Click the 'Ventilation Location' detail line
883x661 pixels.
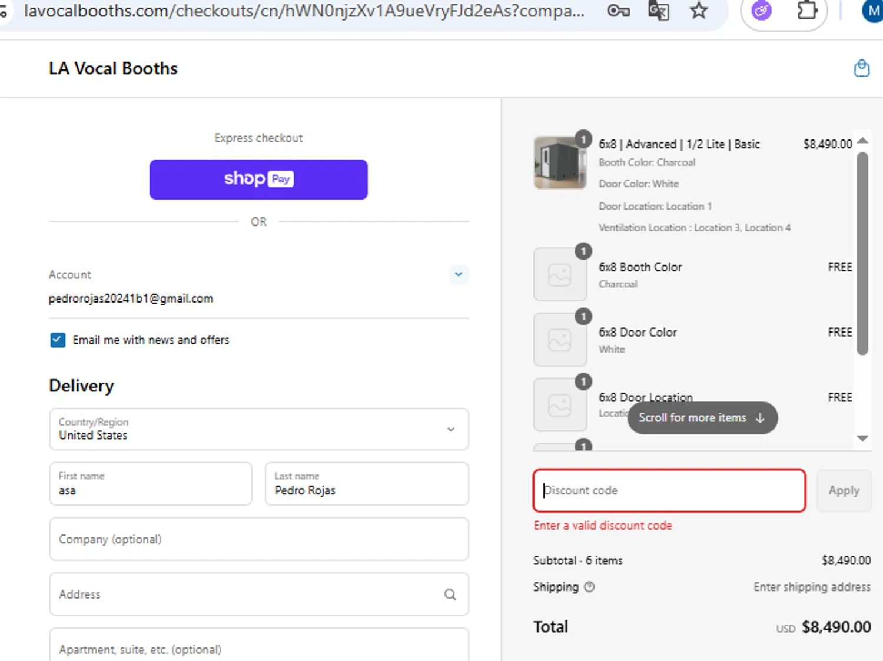tap(695, 228)
